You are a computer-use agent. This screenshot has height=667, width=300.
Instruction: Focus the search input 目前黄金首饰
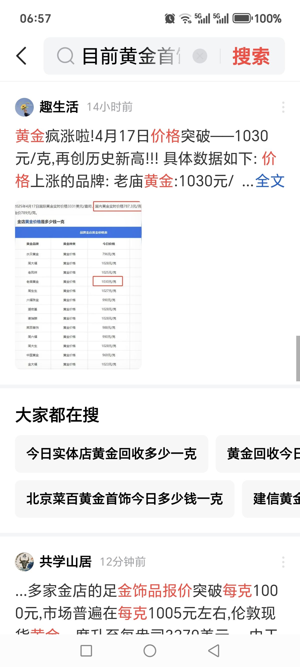(131, 56)
